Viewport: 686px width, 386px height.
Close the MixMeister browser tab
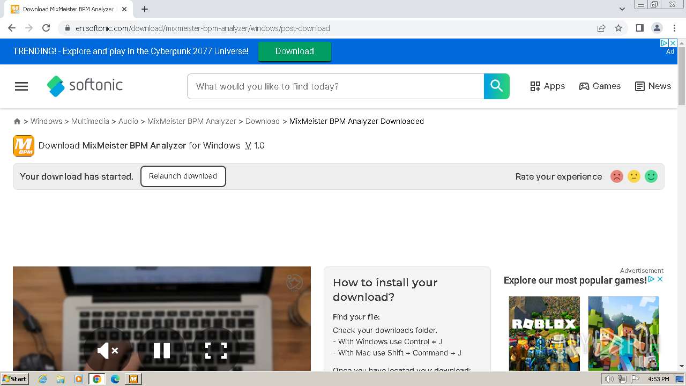click(x=124, y=9)
